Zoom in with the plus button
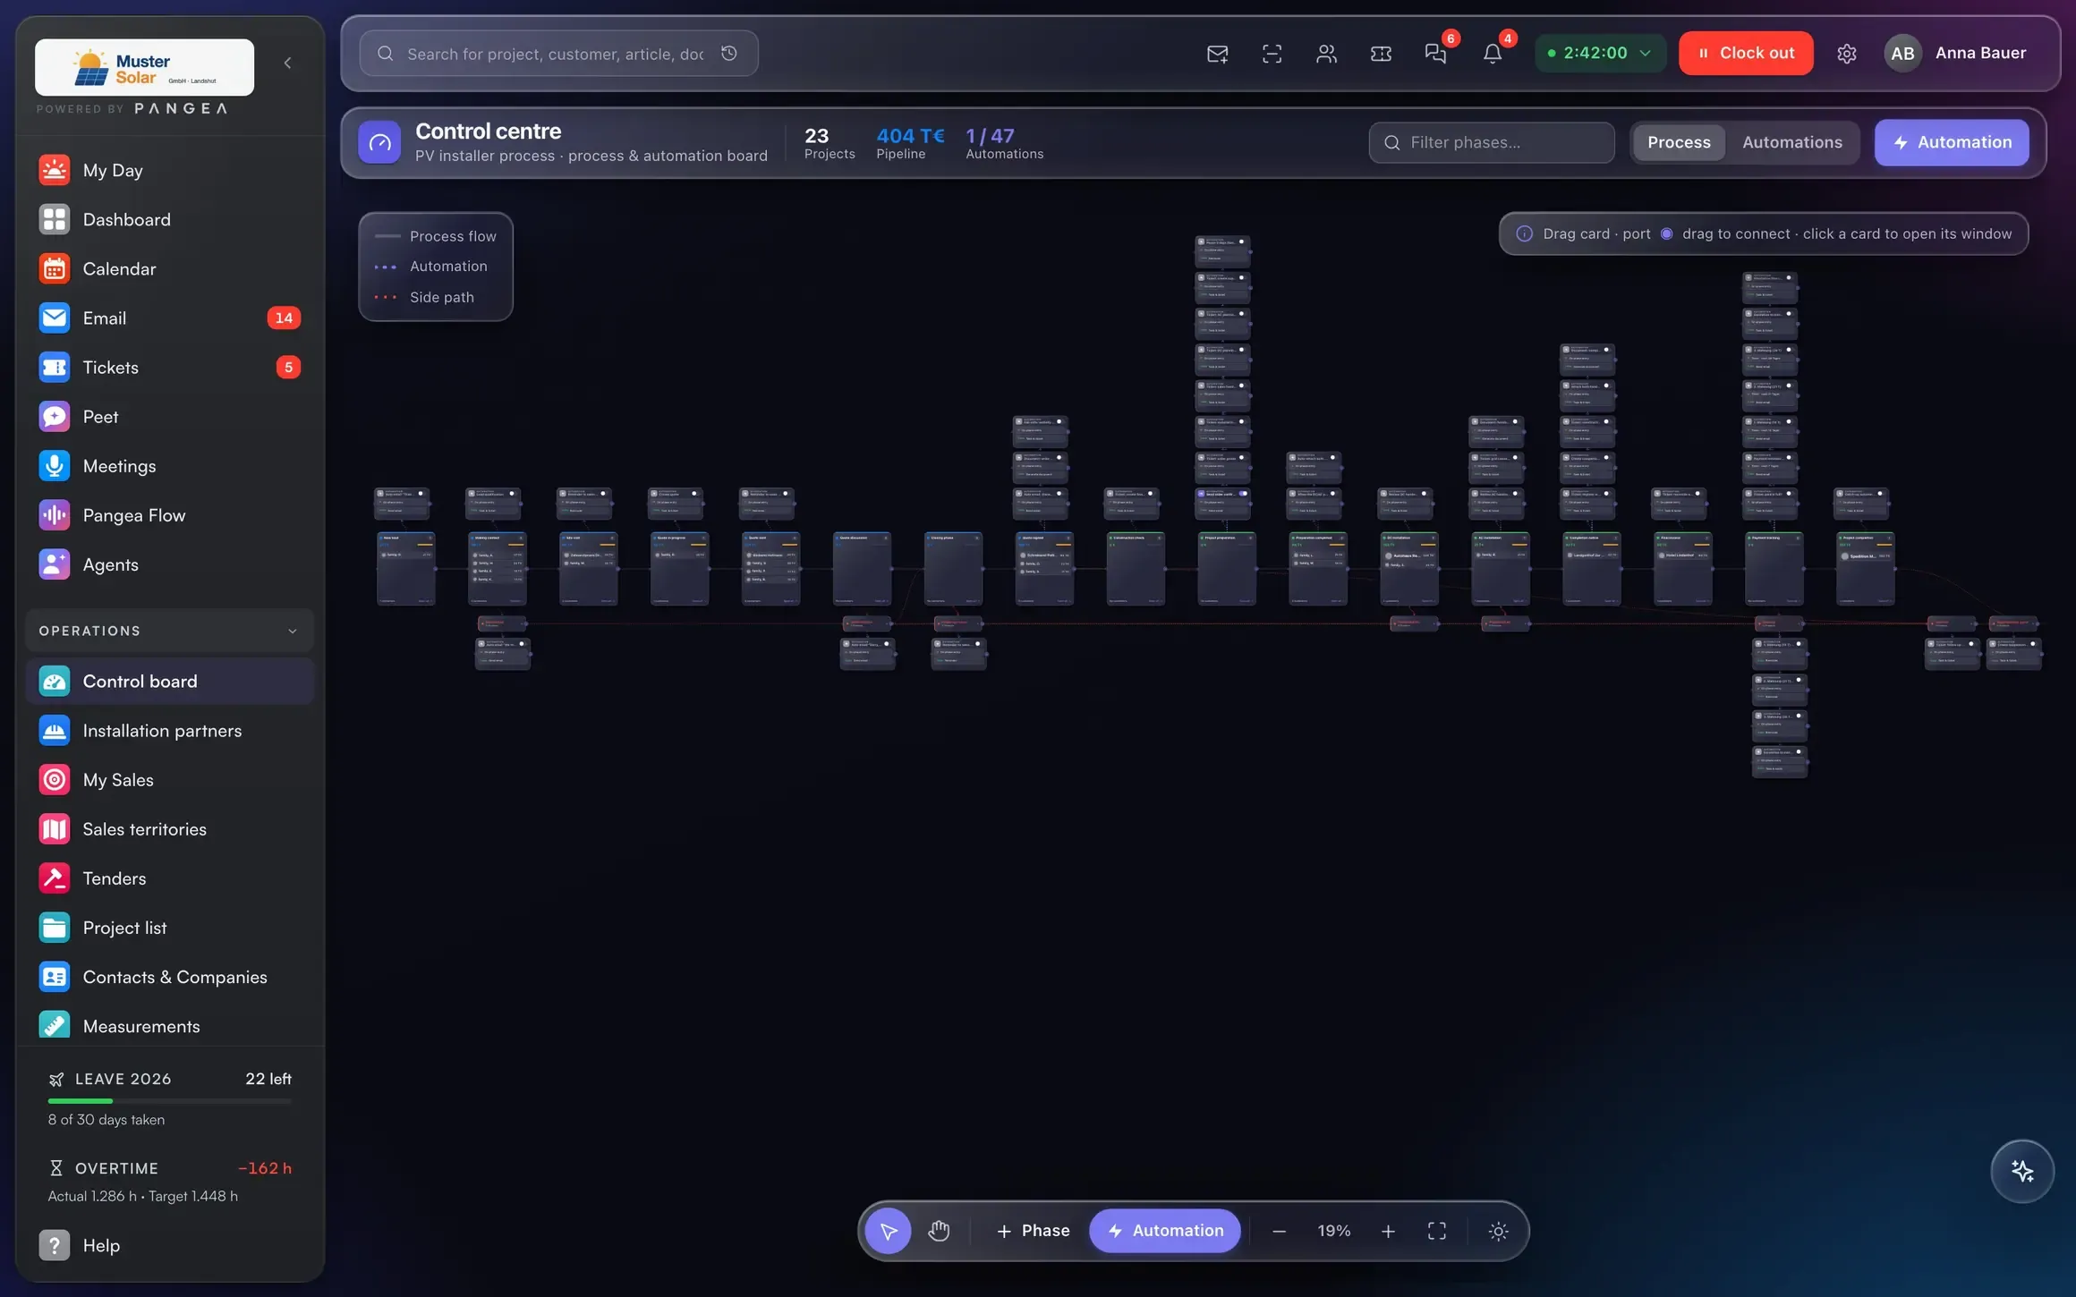 pos(1388,1231)
